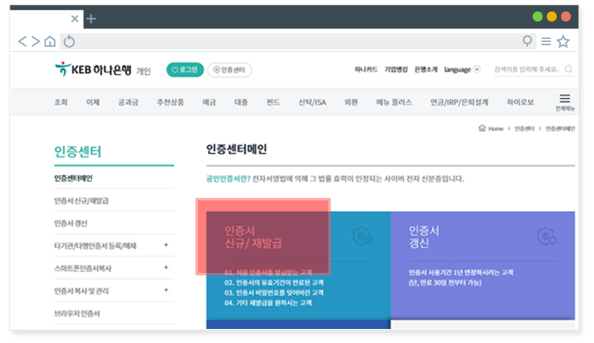Go to browser home page icon
This screenshot has width=594, height=343.
[x=49, y=41]
